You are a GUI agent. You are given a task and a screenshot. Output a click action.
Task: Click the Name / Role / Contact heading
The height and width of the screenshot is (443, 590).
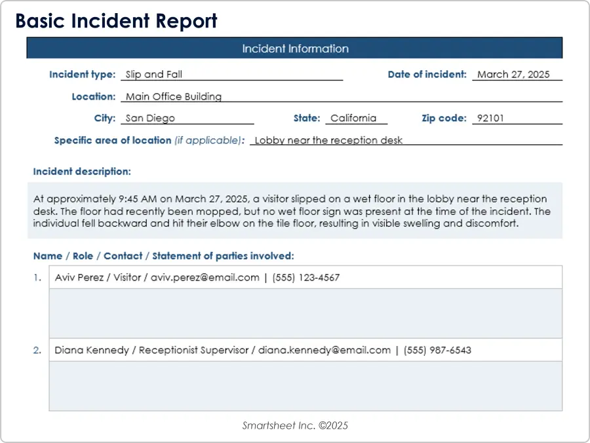pyautogui.click(x=163, y=256)
